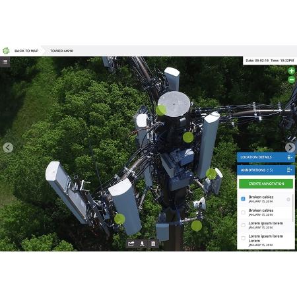297x297 pixels.
Task: Click the annotations list scrollbar
Action: pyautogui.click(x=293, y=208)
